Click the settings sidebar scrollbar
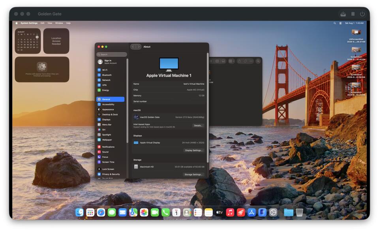The image size is (379, 231). (x=127, y=100)
